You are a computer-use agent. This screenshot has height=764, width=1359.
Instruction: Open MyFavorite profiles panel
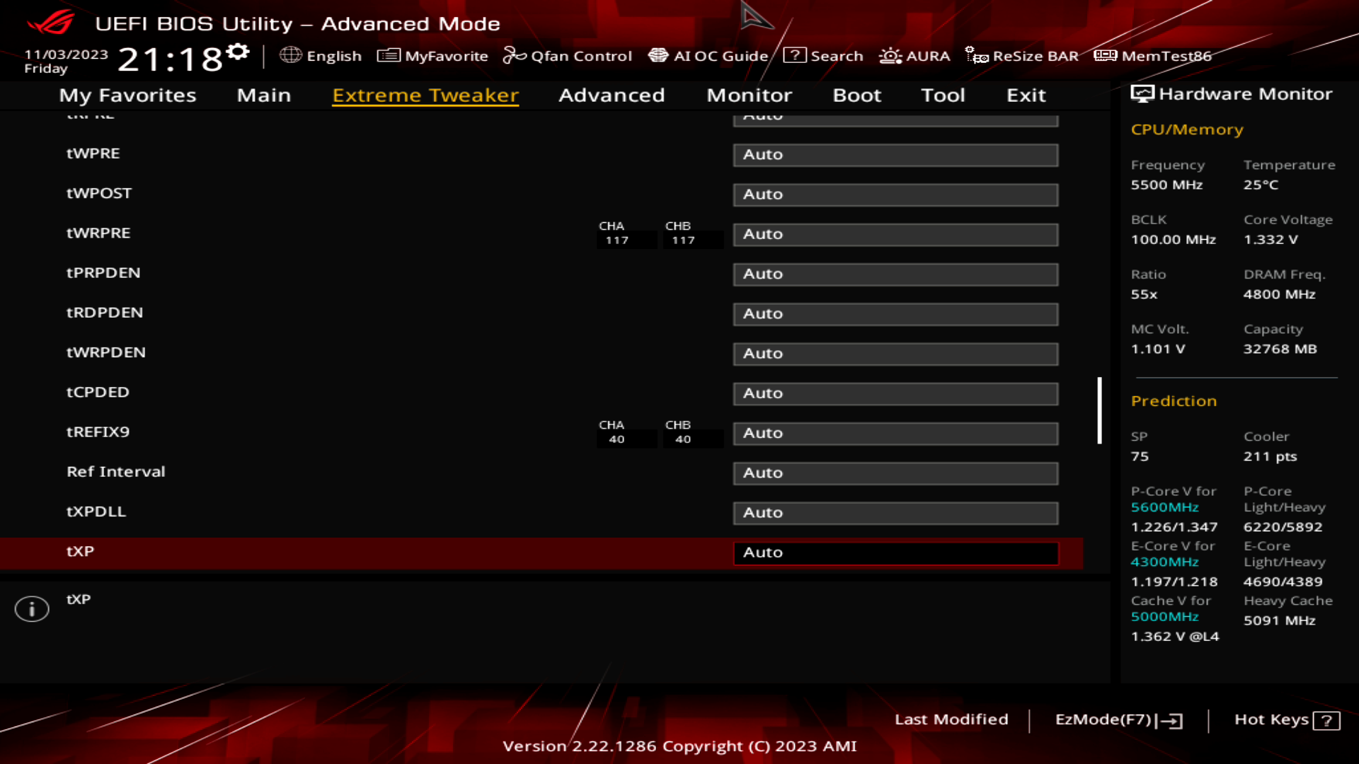pos(431,56)
